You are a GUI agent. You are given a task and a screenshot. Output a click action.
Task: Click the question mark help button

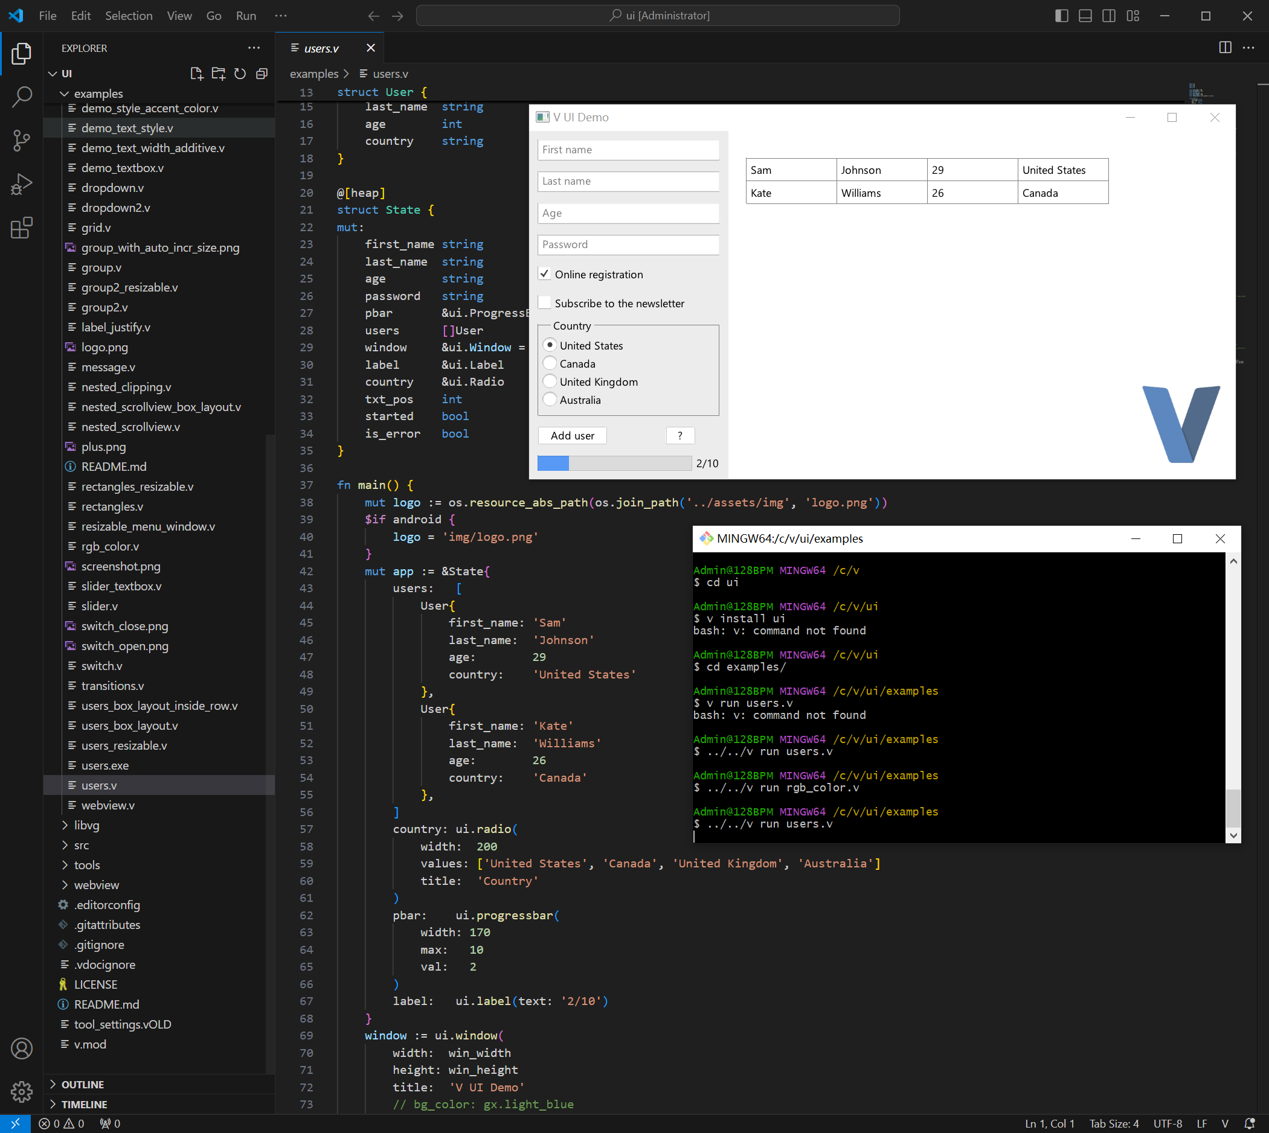pos(679,436)
